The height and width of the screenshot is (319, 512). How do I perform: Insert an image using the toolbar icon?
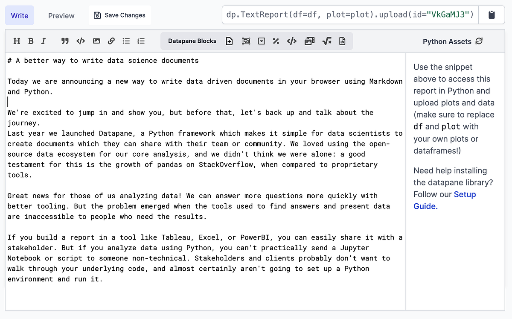click(96, 41)
